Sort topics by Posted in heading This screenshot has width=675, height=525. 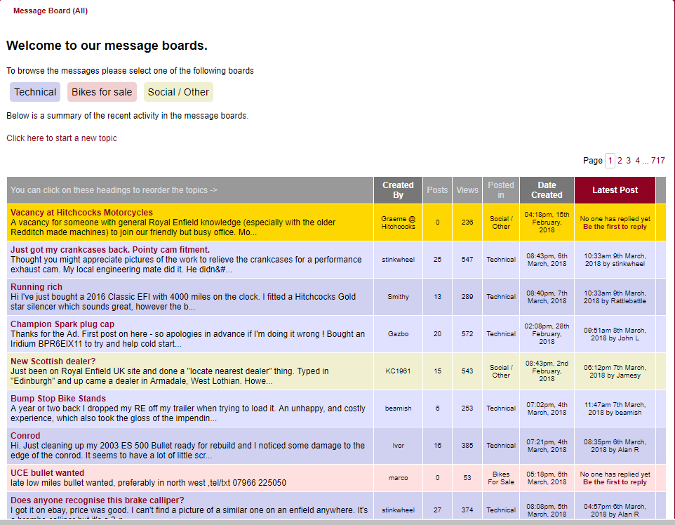pos(501,190)
